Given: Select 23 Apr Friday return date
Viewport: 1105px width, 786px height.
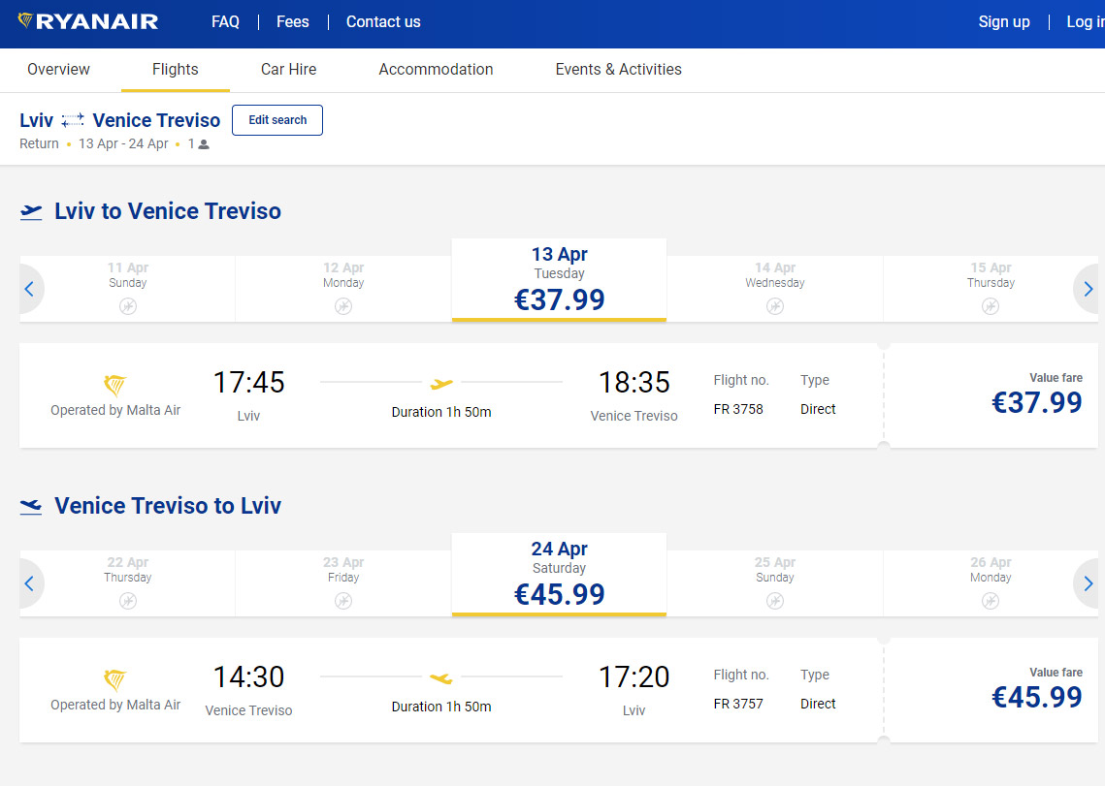Looking at the screenshot, I should [x=343, y=583].
